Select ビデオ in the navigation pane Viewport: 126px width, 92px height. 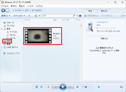[x=7, y=41]
